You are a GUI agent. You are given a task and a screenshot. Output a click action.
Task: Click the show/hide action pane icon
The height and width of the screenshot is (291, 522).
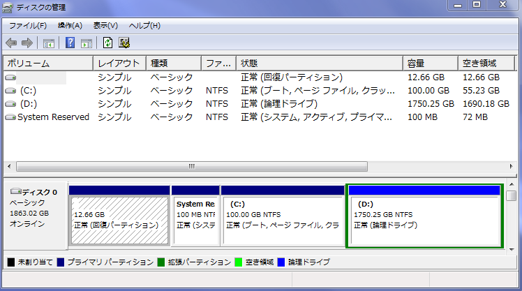click(x=87, y=43)
